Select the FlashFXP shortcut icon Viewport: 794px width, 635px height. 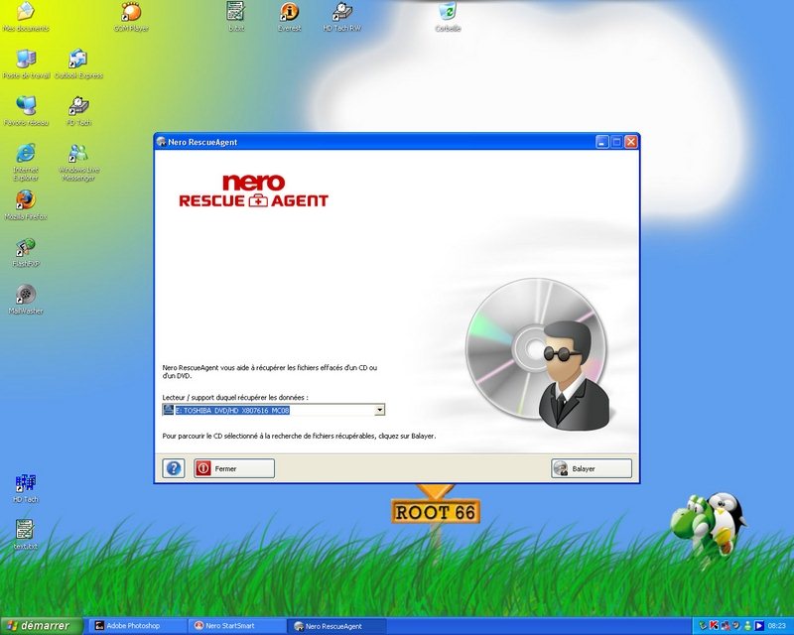pos(26,253)
